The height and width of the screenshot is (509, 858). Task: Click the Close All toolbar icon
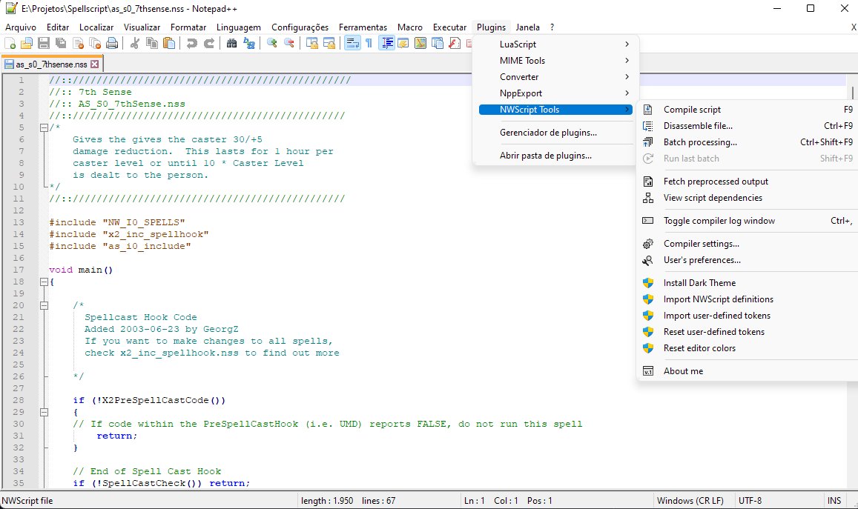[x=95, y=43]
